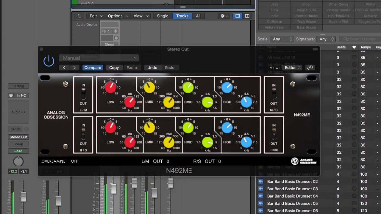Filter loops by the Jazz genre
The image size is (381, 214).
[274, 4]
